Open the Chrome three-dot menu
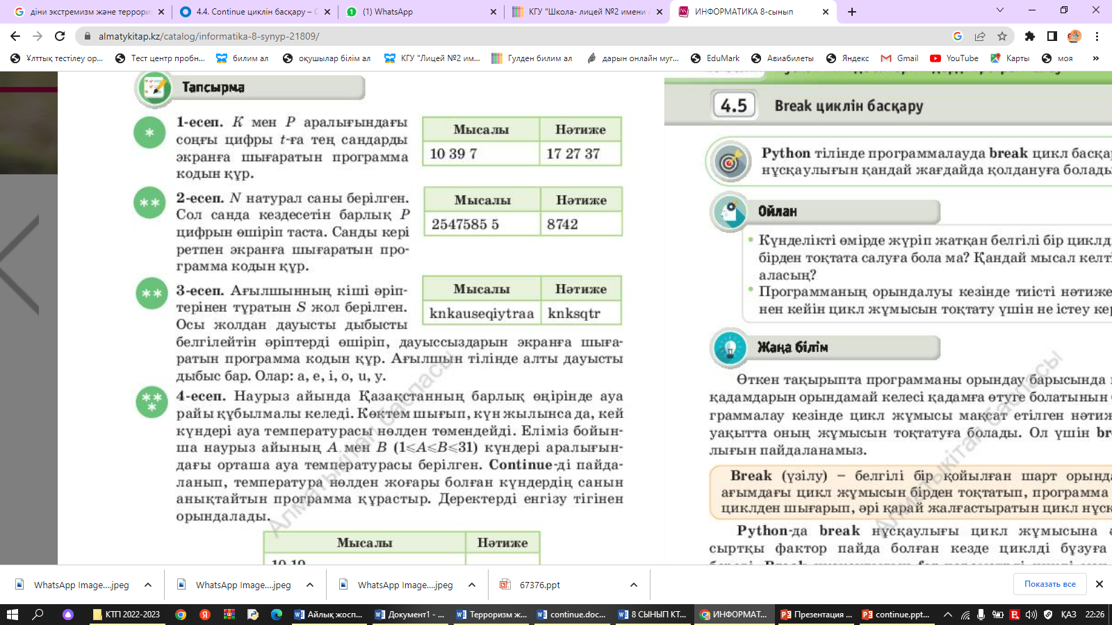 [1097, 36]
